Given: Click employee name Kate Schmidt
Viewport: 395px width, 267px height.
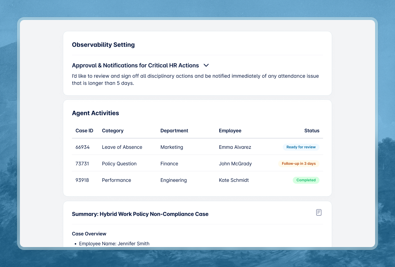Looking at the screenshot, I should pyautogui.click(x=233, y=180).
